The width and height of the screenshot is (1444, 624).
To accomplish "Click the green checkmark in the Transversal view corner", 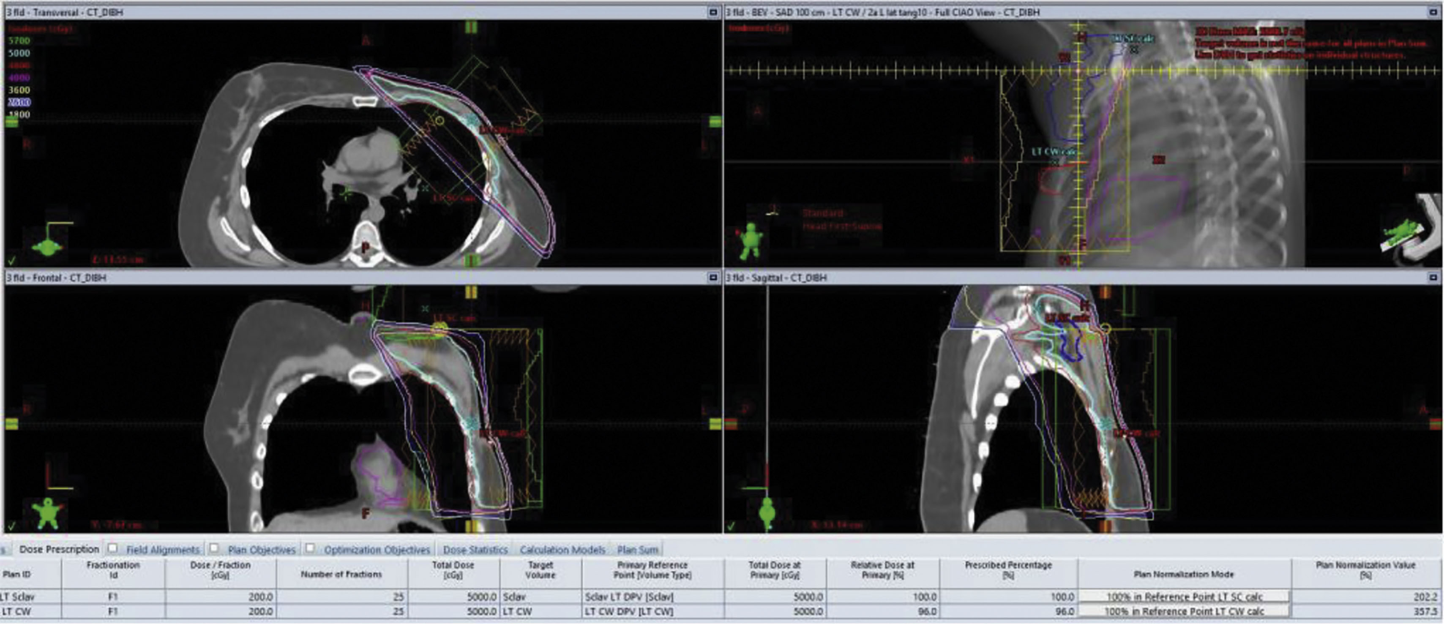I will pyautogui.click(x=12, y=261).
